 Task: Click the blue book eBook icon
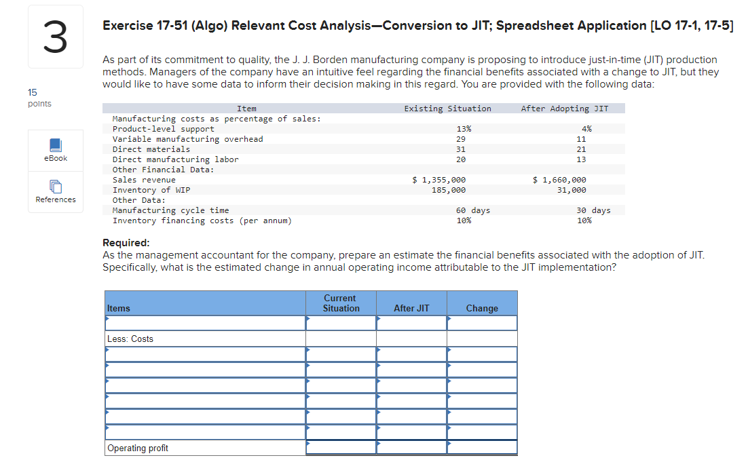click(x=55, y=144)
